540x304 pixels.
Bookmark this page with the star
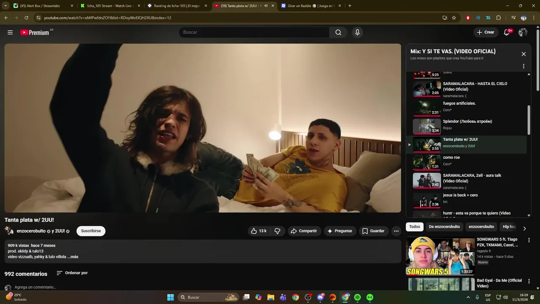[454, 18]
